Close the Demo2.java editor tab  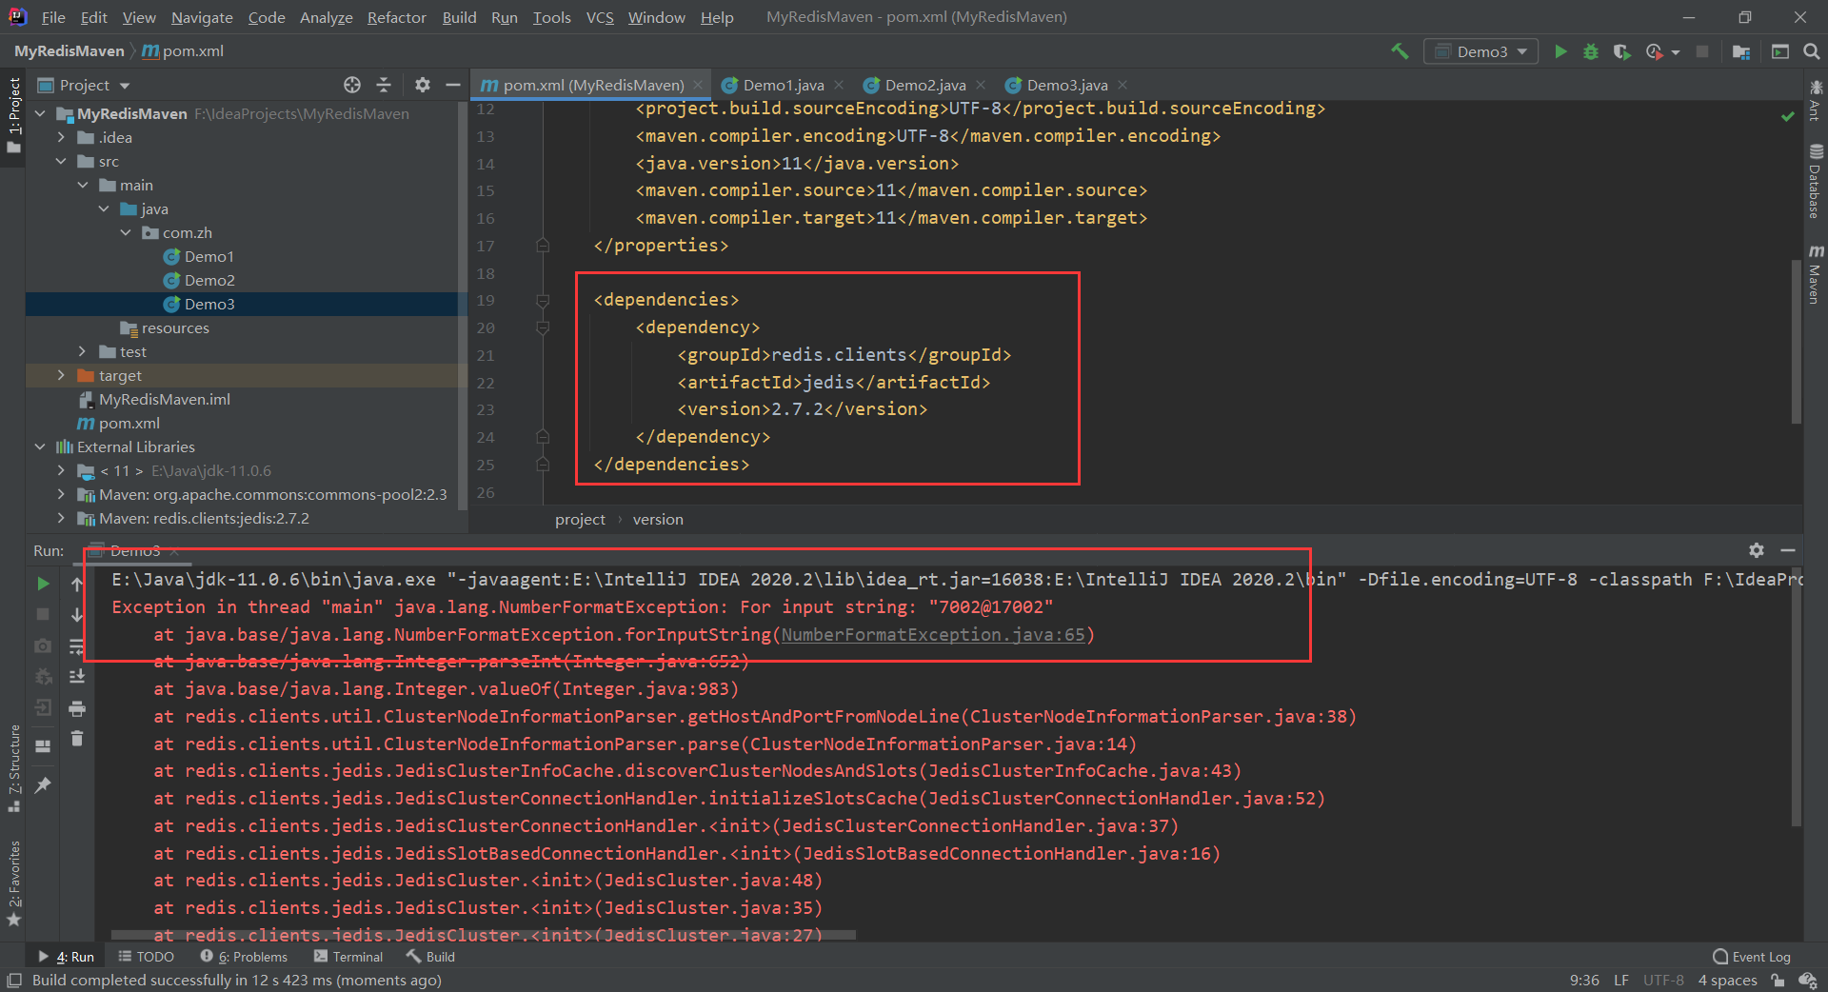[981, 85]
